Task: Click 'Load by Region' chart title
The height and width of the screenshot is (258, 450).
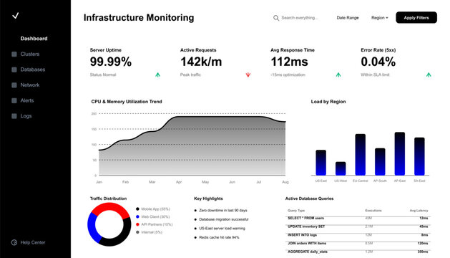Action: click(328, 102)
